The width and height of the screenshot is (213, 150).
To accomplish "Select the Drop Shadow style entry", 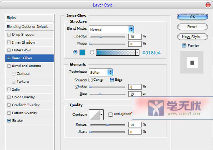I will click(29, 35).
